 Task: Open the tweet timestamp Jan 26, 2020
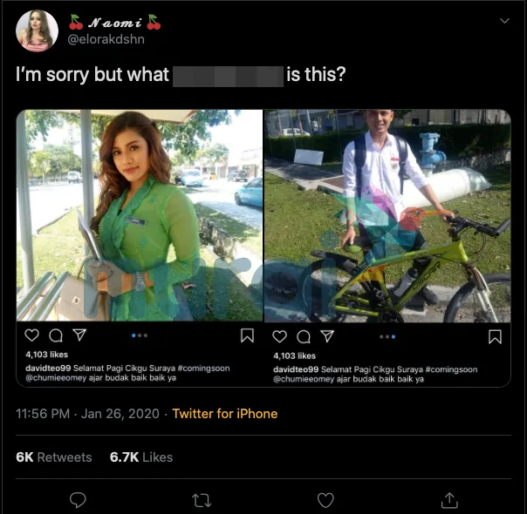click(x=88, y=414)
